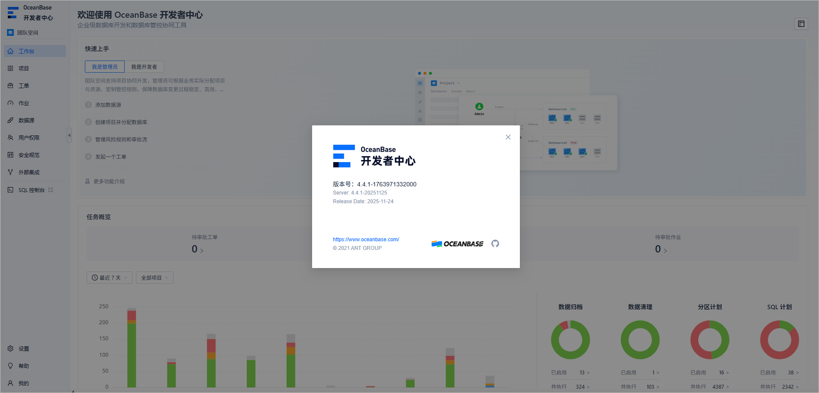Open the 全部项目 project filter dropdown
This screenshot has width=819, height=393.
click(155, 278)
